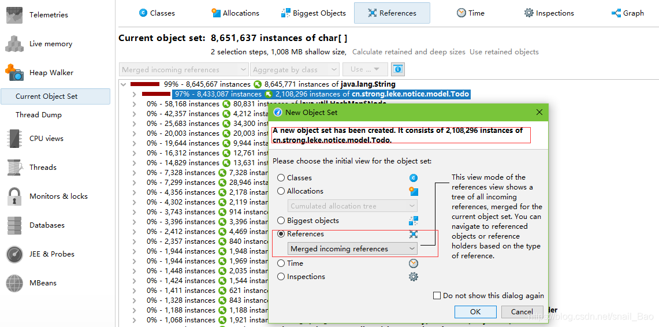Open the main Merged incoming references combo box
Viewport: 659px width, 327px height.
click(x=184, y=69)
